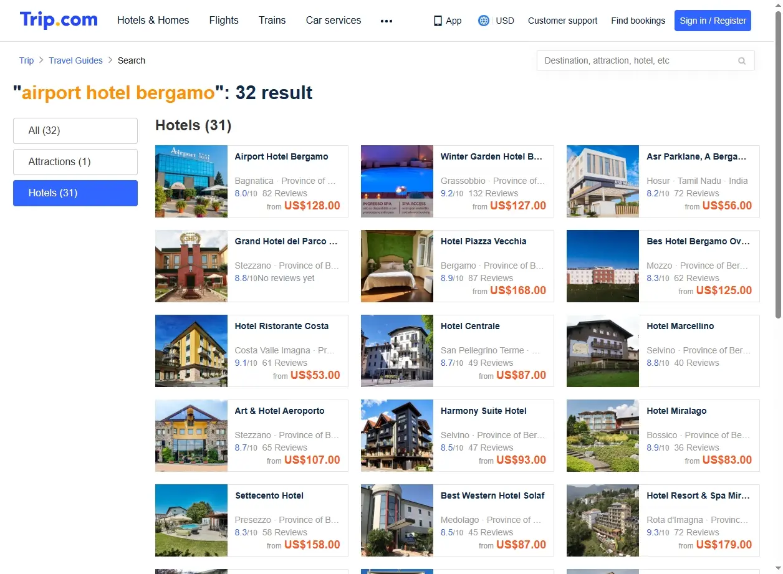Click Airport Hotel Bergamo title
The height and width of the screenshot is (574, 783).
281,156
